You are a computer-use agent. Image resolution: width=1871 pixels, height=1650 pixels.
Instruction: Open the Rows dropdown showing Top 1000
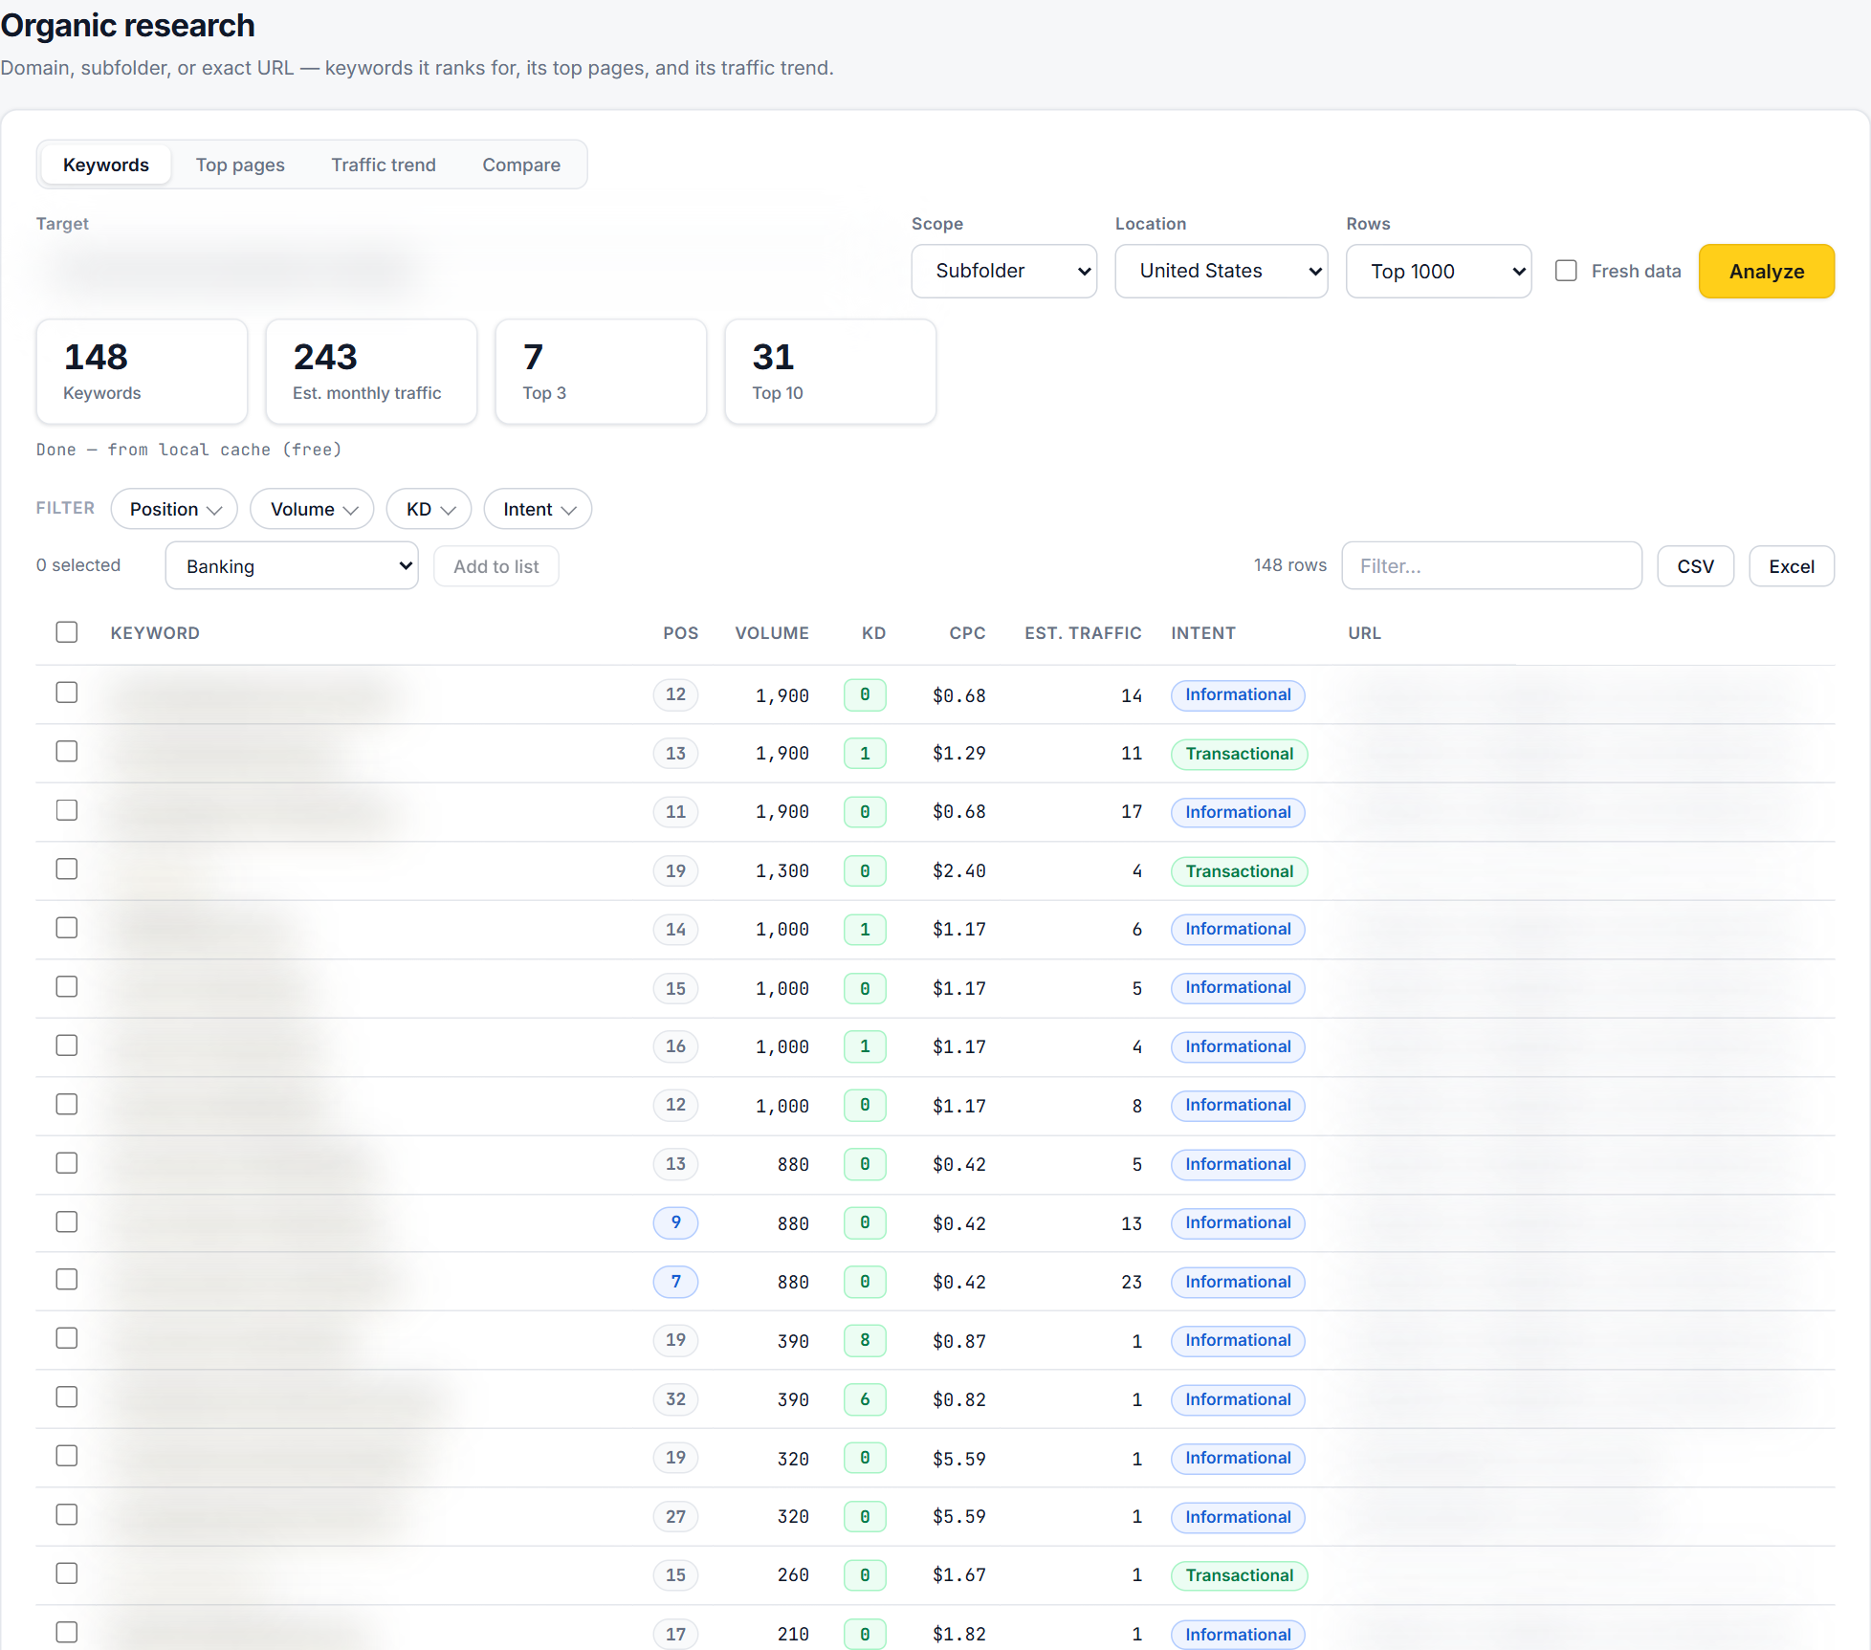point(1438,271)
